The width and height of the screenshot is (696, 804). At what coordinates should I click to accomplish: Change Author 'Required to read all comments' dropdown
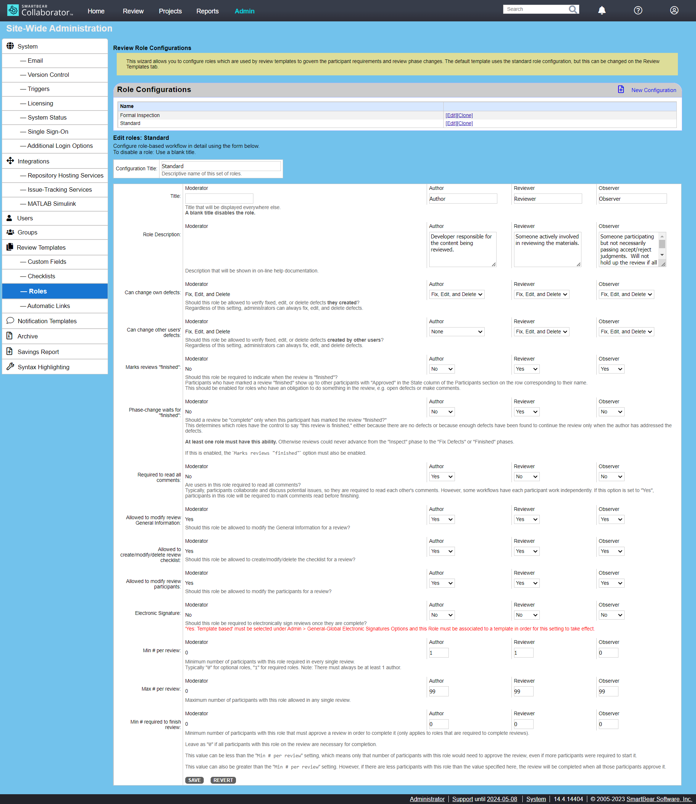(442, 476)
